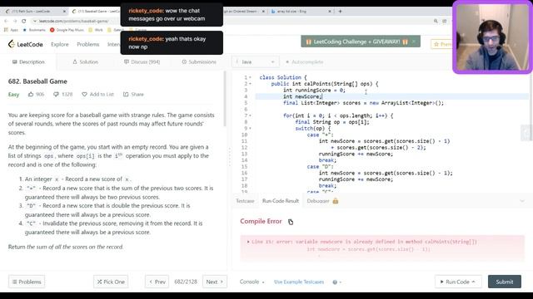Image resolution: width=533 pixels, height=299 pixels.
Task: Open a new browser tab
Action: (x=340, y=11)
